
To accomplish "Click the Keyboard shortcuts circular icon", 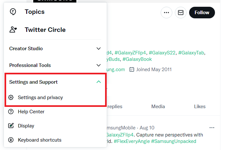I will 11,140.
